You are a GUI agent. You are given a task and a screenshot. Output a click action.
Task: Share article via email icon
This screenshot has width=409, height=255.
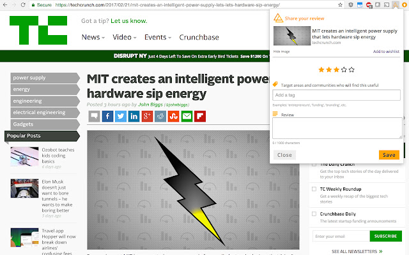point(187,116)
